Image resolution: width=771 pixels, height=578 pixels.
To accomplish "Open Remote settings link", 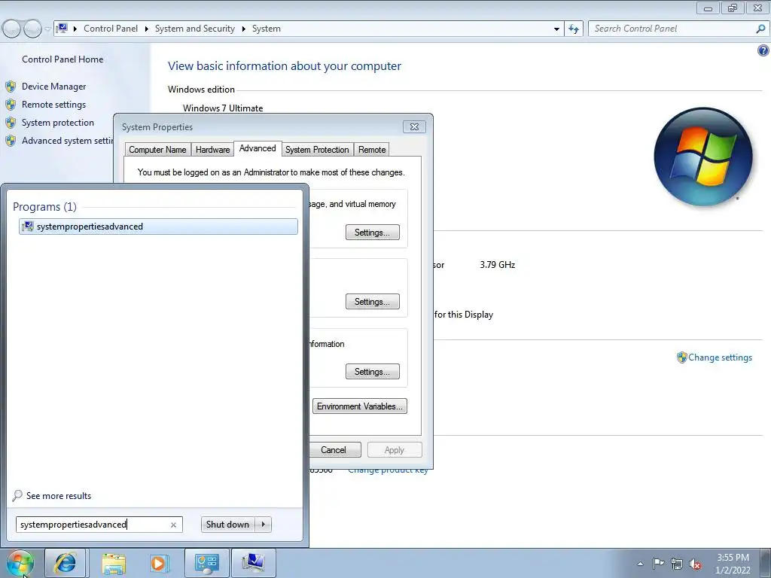I will click(x=53, y=104).
